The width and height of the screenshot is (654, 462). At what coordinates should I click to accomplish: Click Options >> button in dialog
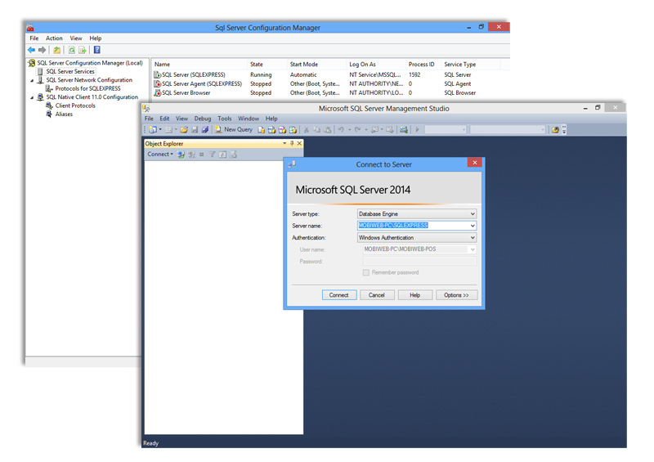click(456, 295)
